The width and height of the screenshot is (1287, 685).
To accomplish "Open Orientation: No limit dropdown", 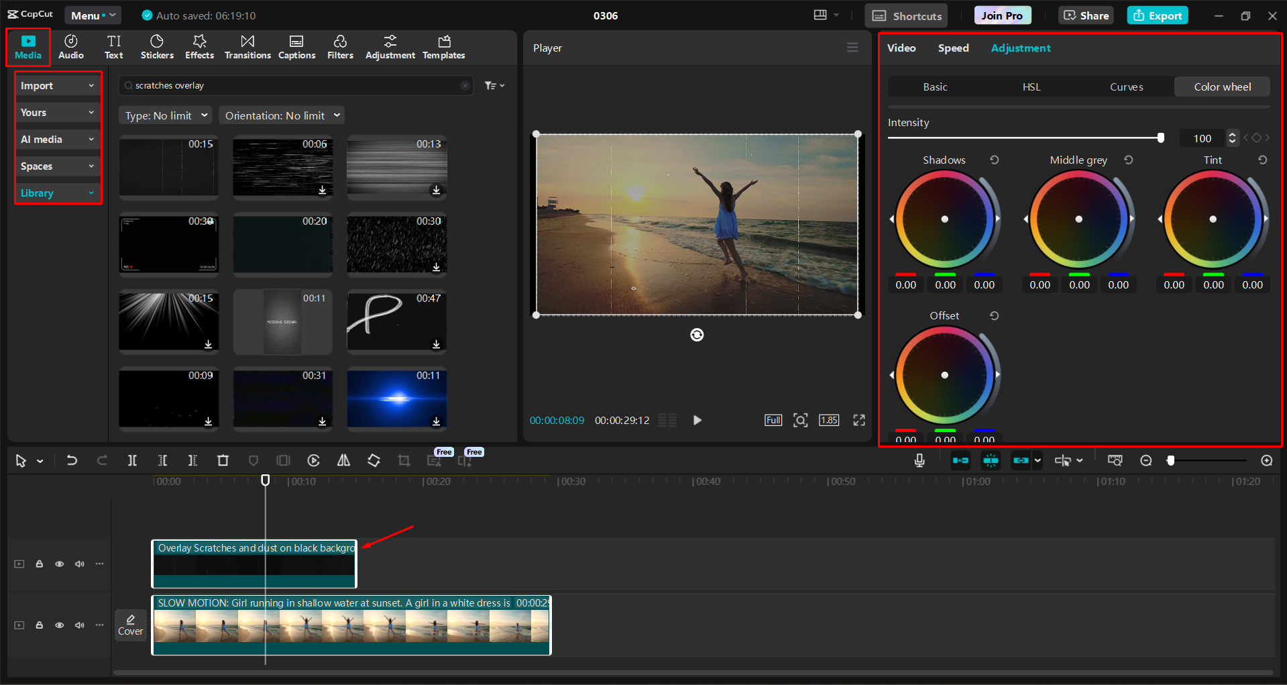I will pyautogui.click(x=282, y=115).
